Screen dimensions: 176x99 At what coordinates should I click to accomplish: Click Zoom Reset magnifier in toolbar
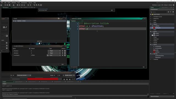click(37, 5)
